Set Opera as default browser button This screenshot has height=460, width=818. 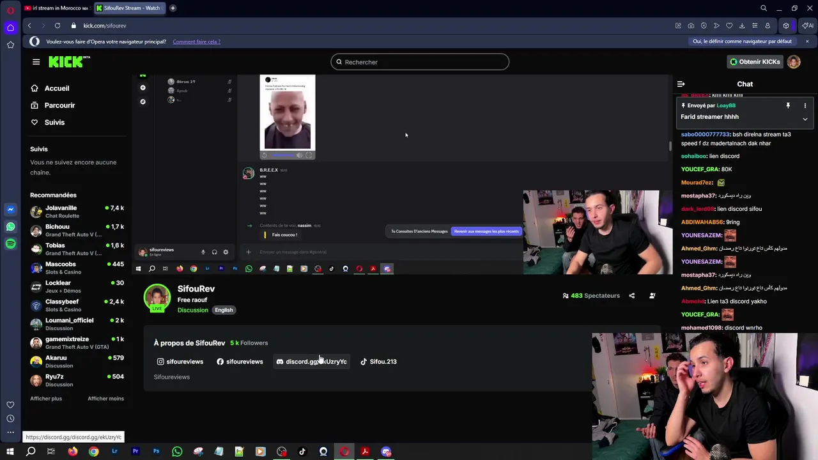click(742, 42)
